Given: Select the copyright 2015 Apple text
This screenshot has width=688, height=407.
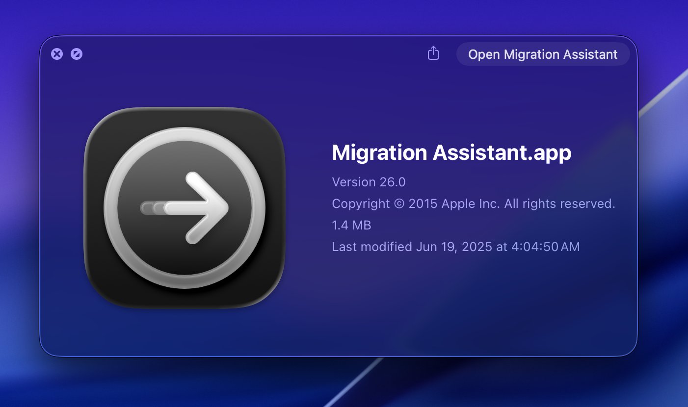Looking at the screenshot, I should pyautogui.click(x=474, y=203).
